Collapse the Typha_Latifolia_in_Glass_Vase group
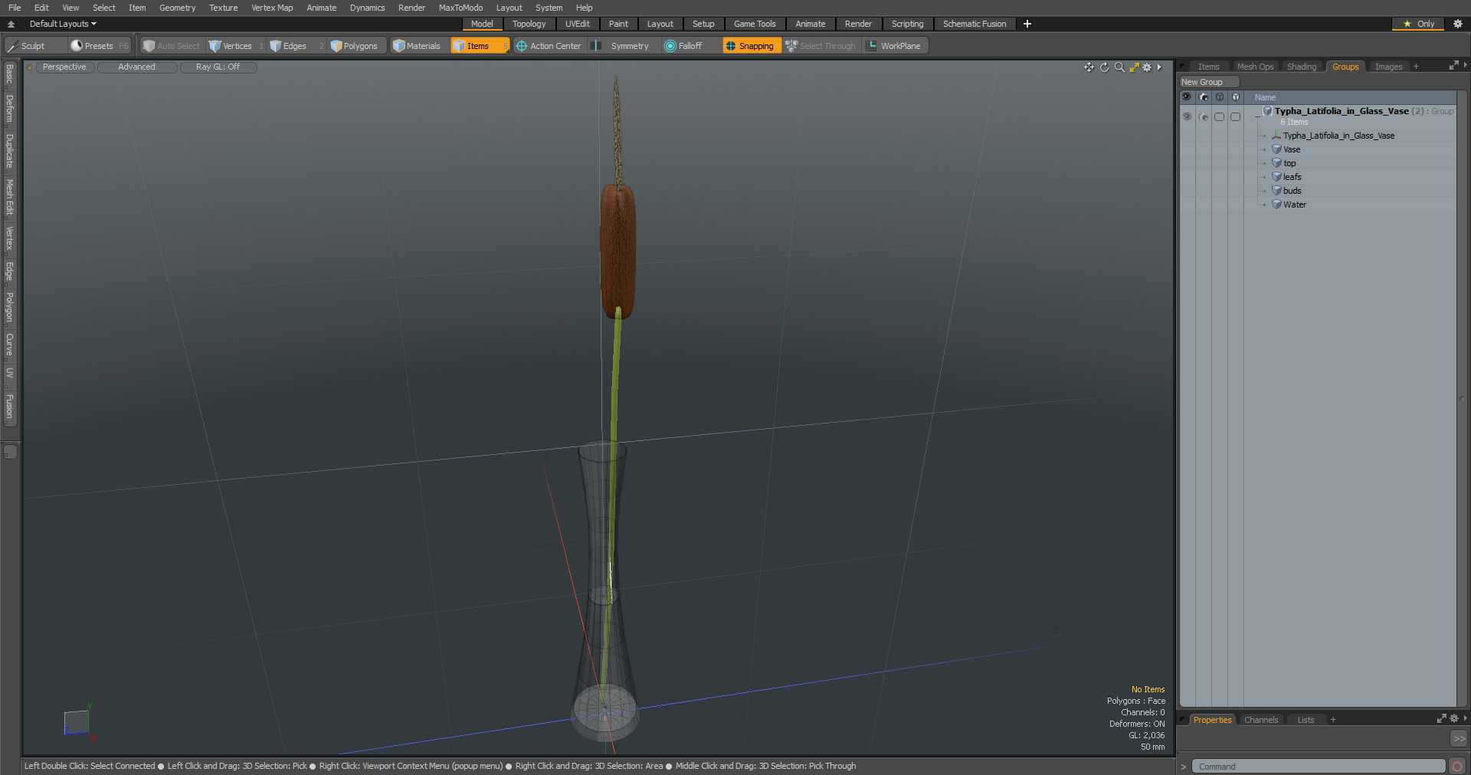The height and width of the screenshot is (775, 1471). 1257,117
